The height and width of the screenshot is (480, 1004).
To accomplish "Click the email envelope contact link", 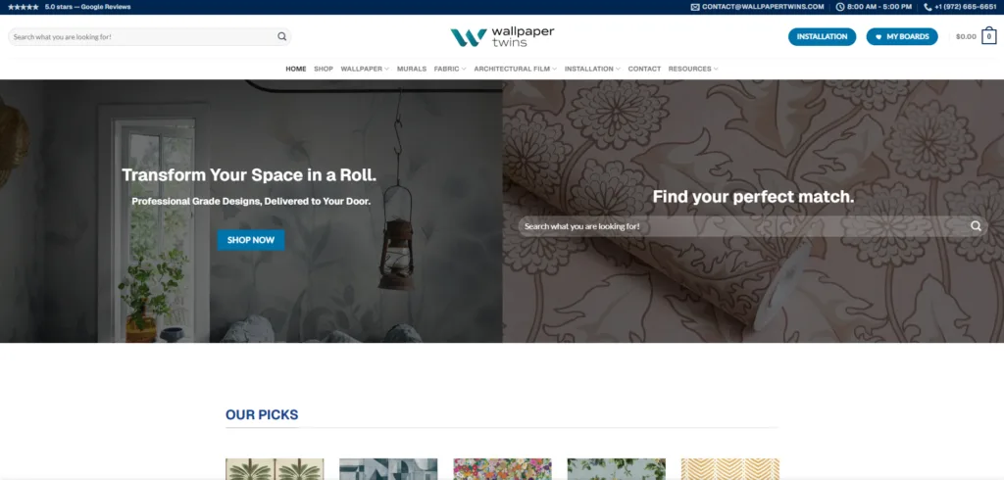I will [759, 7].
